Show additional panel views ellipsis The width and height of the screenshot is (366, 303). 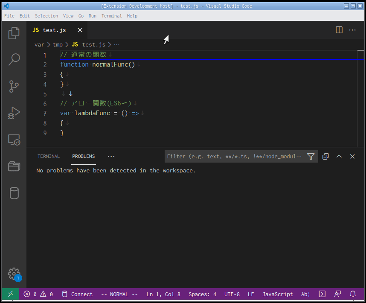[111, 156]
